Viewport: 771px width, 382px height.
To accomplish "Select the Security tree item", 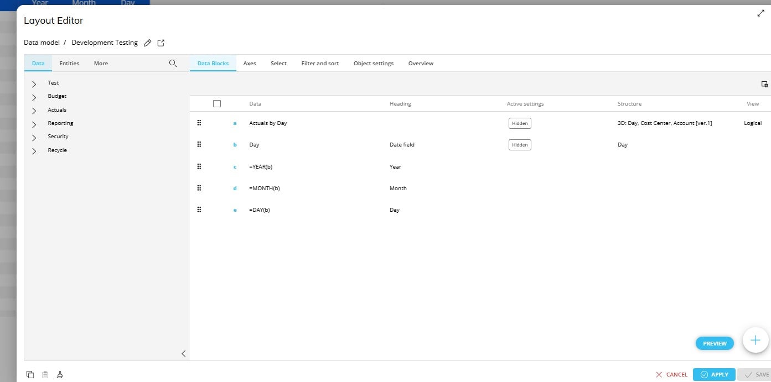I will coord(58,137).
